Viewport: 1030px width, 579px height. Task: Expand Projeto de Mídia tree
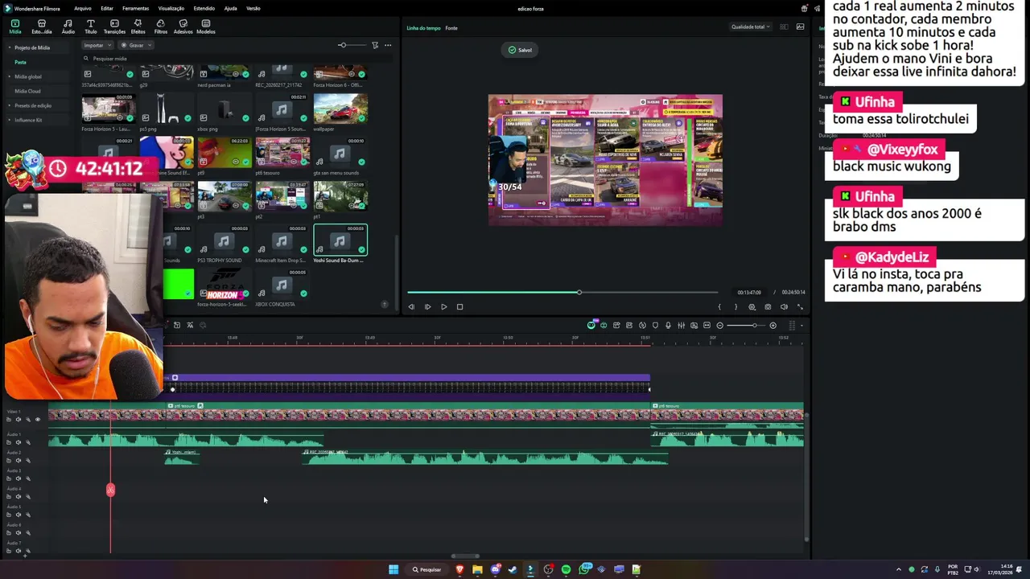pyautogui.click(x=10, y=47)
